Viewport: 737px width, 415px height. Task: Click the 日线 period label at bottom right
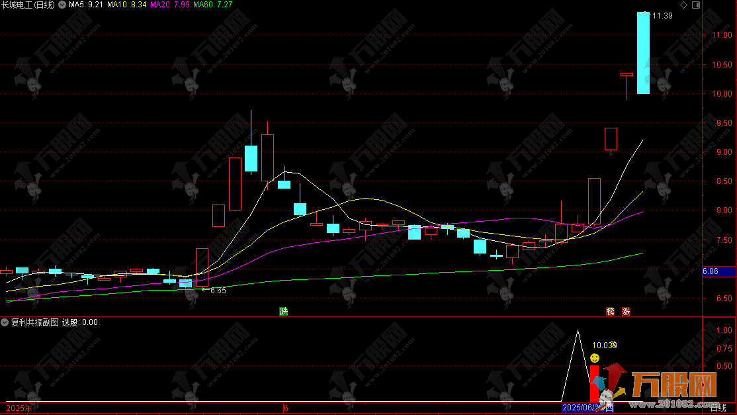click(718, 408)
